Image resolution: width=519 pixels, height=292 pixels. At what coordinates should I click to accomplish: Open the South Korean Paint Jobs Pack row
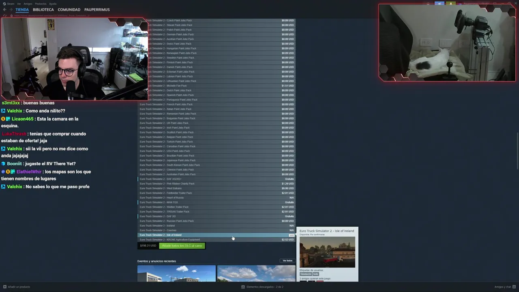[x=217, y=165]
